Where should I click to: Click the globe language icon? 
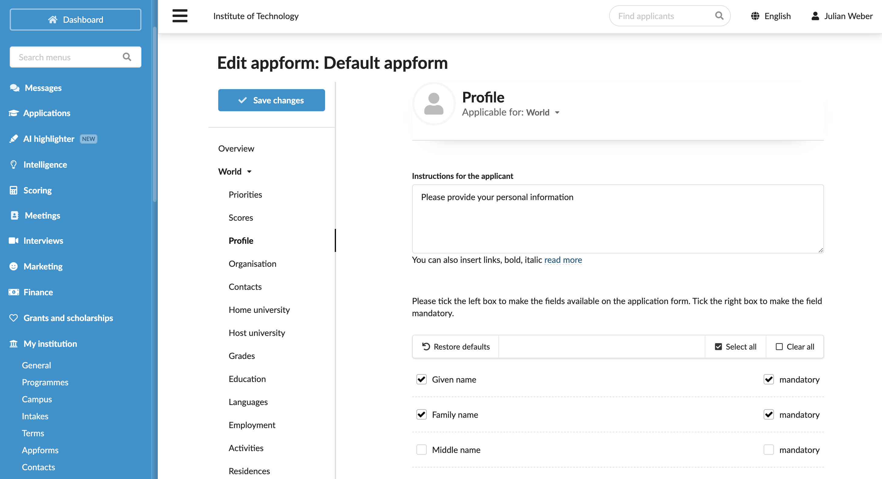click(x=755, y=16)
